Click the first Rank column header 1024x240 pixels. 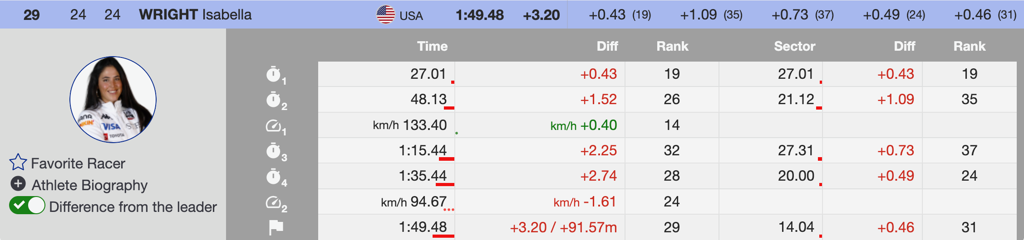pyautogui.click(x=672, y=46)
